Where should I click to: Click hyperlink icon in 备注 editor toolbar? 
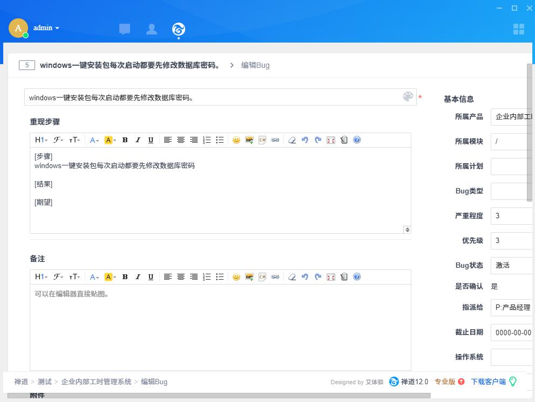click(x=275, y=277)
